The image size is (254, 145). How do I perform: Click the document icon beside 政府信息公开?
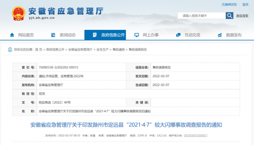click(95, 35)
